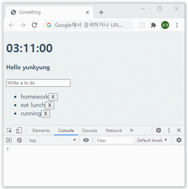Expand more DevTools tabs chevron

coord(131,130)
